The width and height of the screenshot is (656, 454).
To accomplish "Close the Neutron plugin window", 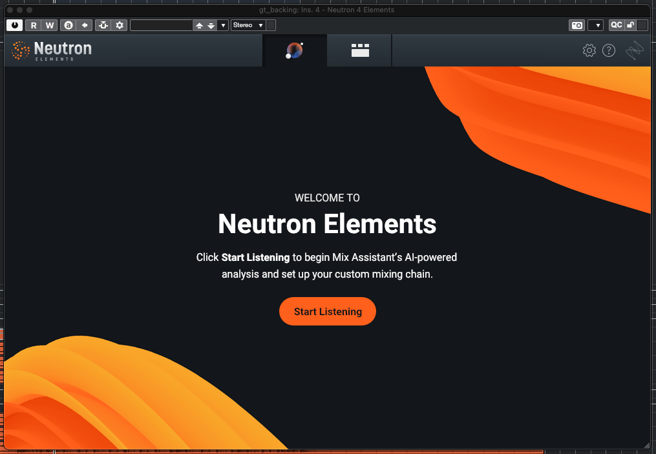I will click(10, 10).
